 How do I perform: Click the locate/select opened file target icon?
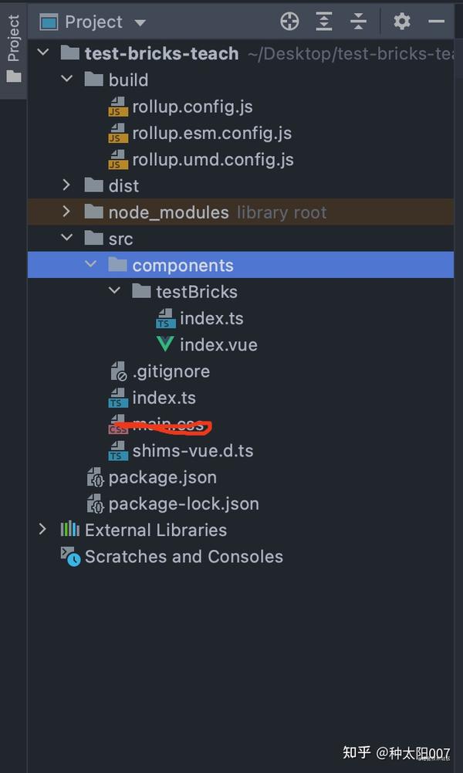pyautogui.click(x=289, y=22)
